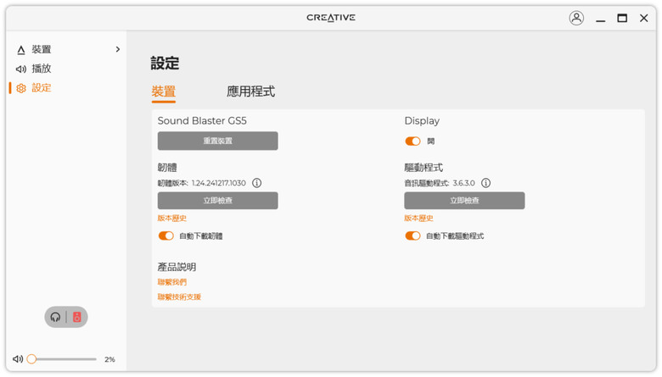Check driver with 立即檢查 button
Image resolution: width=662 pixels, height=377 pixels.
coord(464,201)
